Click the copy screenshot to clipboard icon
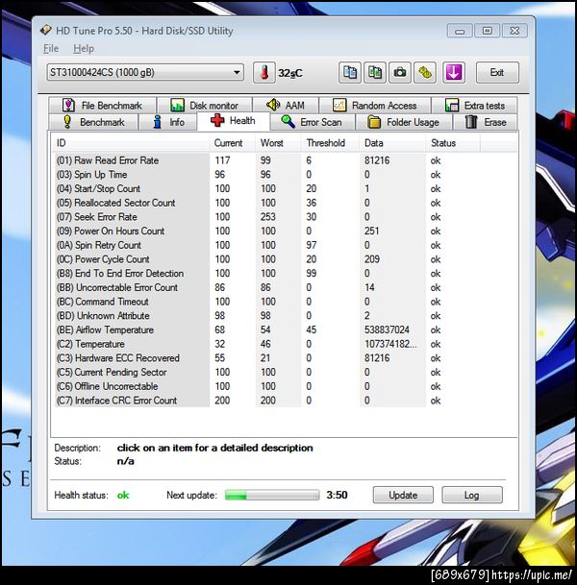577x585 pixels. coord(375,73)
